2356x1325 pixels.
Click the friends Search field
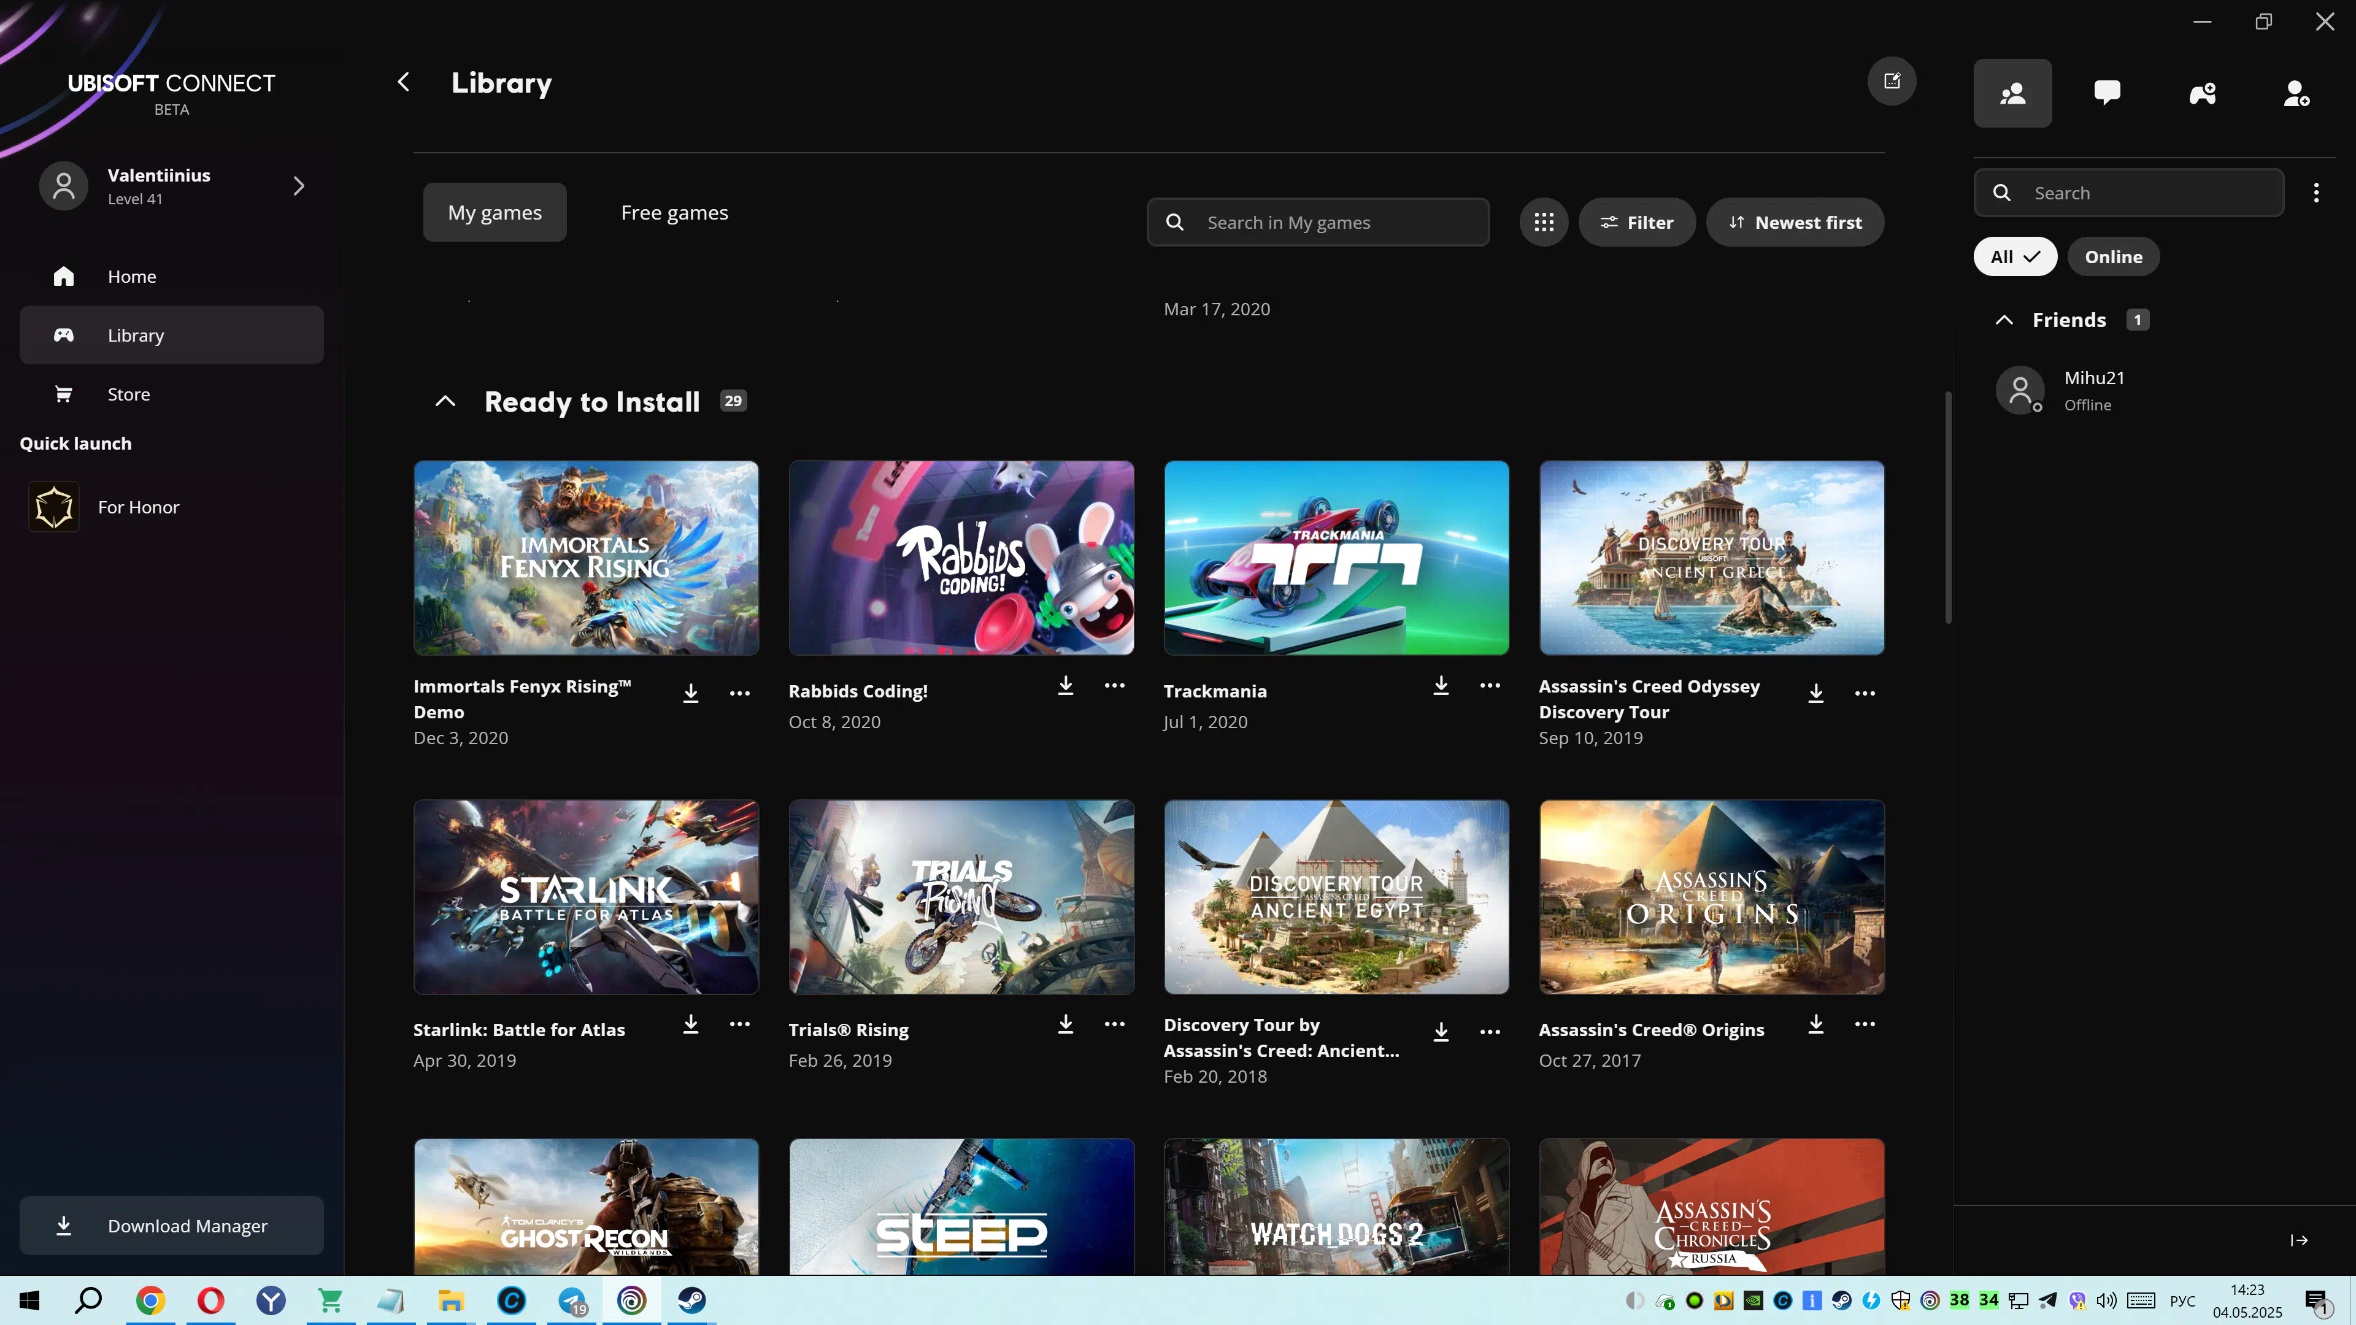pyautogui.click(x=2128, y=193)
